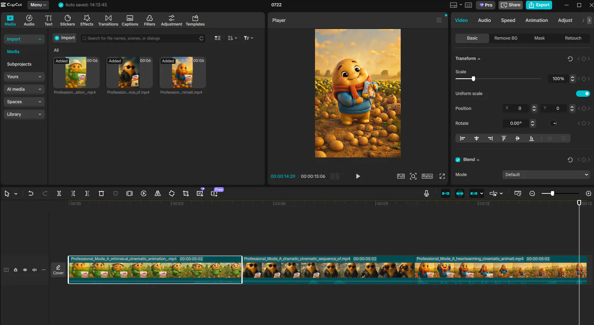Click the Import media button

[x=65, y=38]
